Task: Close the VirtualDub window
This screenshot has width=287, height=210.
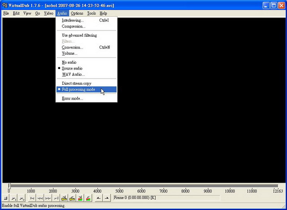Action: click(282, 5)
